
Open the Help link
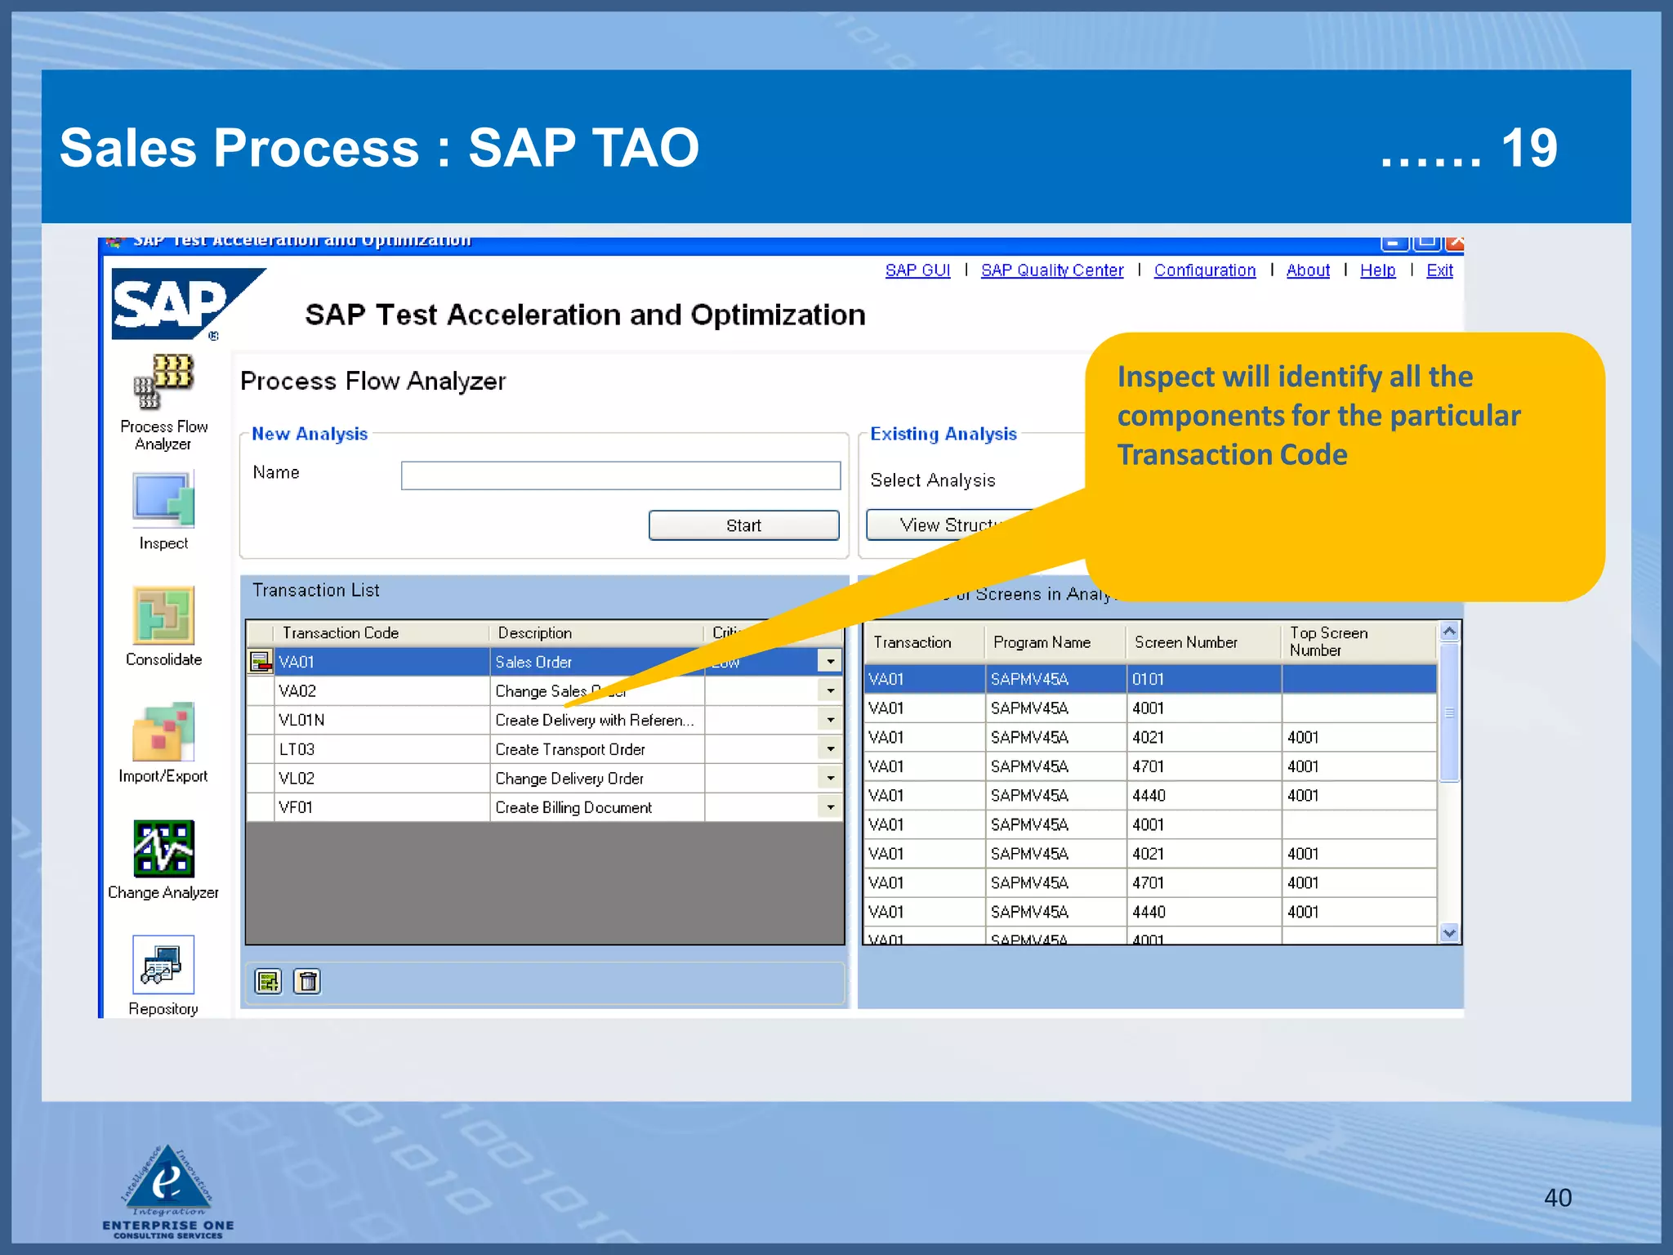coord(1377,270)
